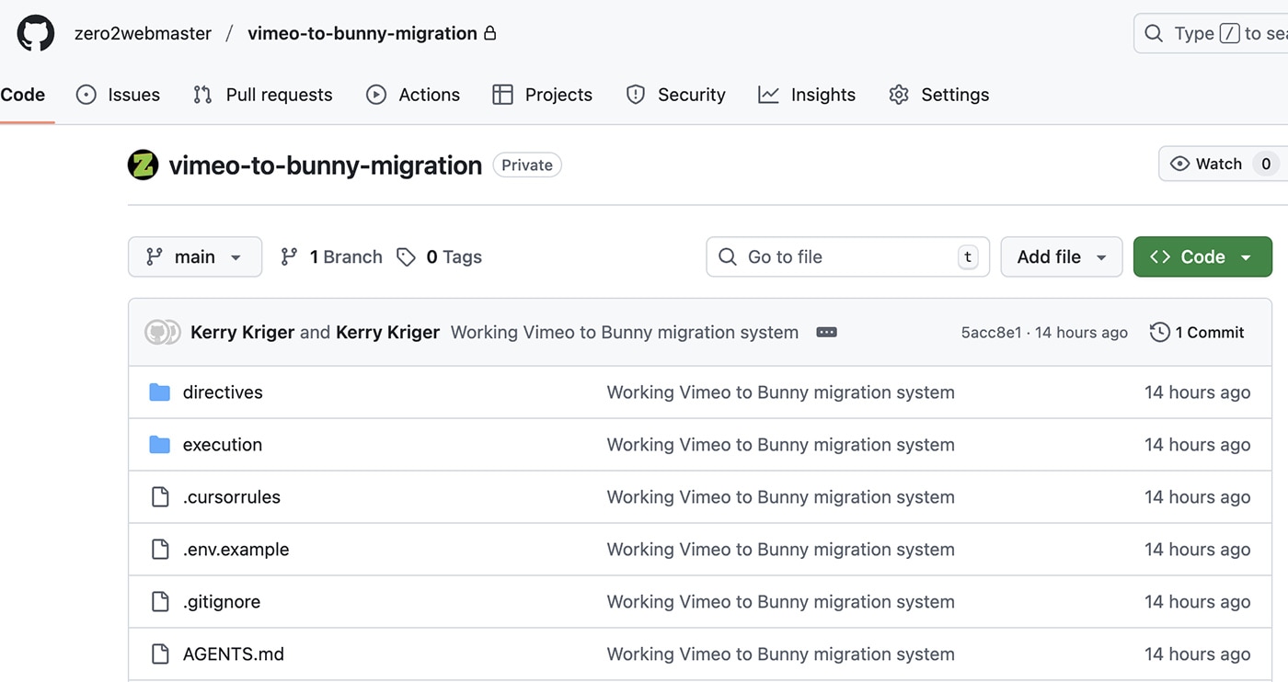Open the green Code dropdown
This screenshot has height=682, width=1288.
(x=1202, y=257)
